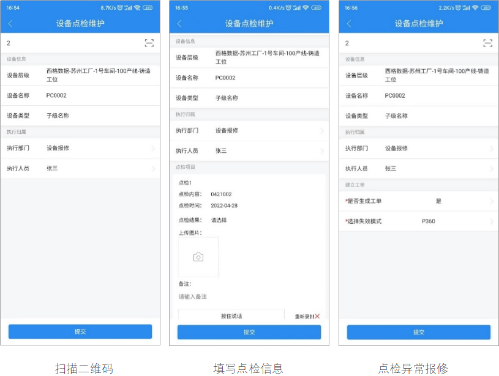499x376 pixels.
Task: Choose 点检结果 via the 请选择 field
Action: 219,220
